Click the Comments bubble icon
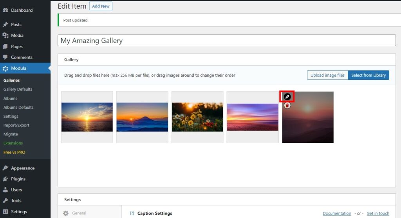This screenshot has height=218, width=401. tap(5, 58)
